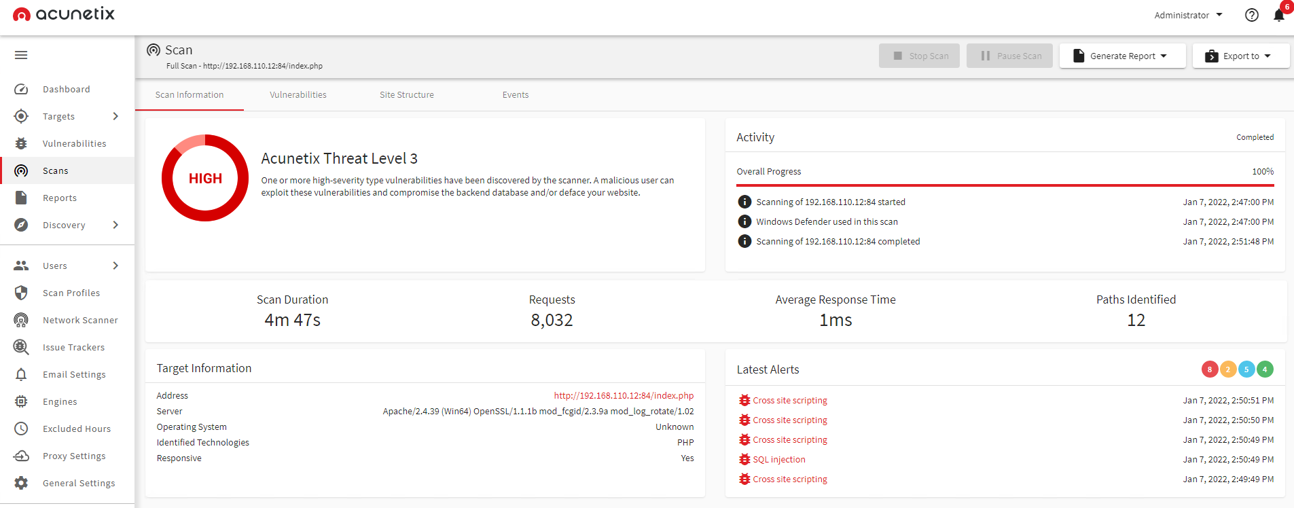Switch to the Events tab

pos(516,95)
